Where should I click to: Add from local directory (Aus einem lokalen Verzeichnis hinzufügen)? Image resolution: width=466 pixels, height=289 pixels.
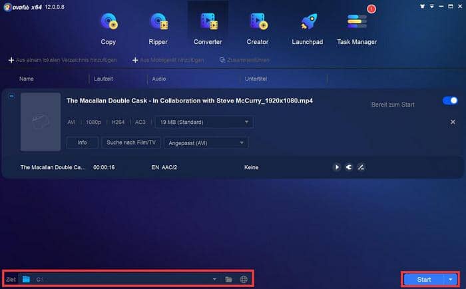[63, 60]
